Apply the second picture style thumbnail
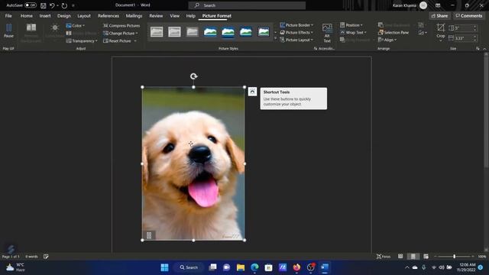The image size is (489, 275). (x=174, y=32)
